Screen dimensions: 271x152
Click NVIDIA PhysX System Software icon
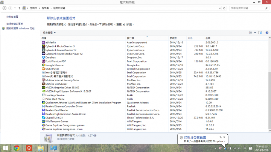[x=43, y=91]
